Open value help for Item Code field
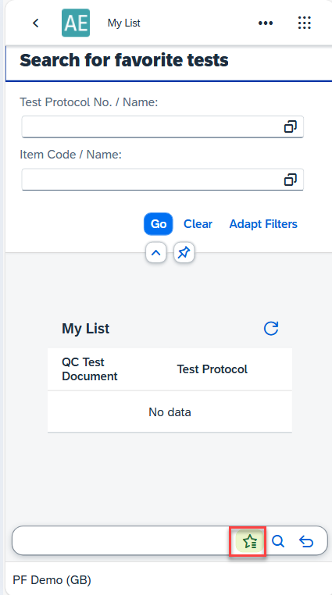Image resolution: width=332 pixels, height=595 pixels. coord(291,180)
